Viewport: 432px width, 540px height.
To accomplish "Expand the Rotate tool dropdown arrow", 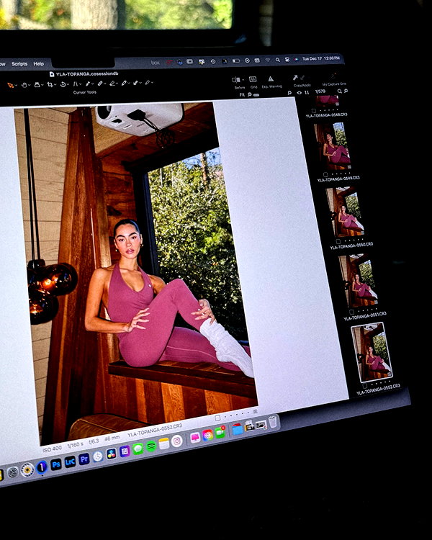I will pyautogui.click(x=68, y=84).
